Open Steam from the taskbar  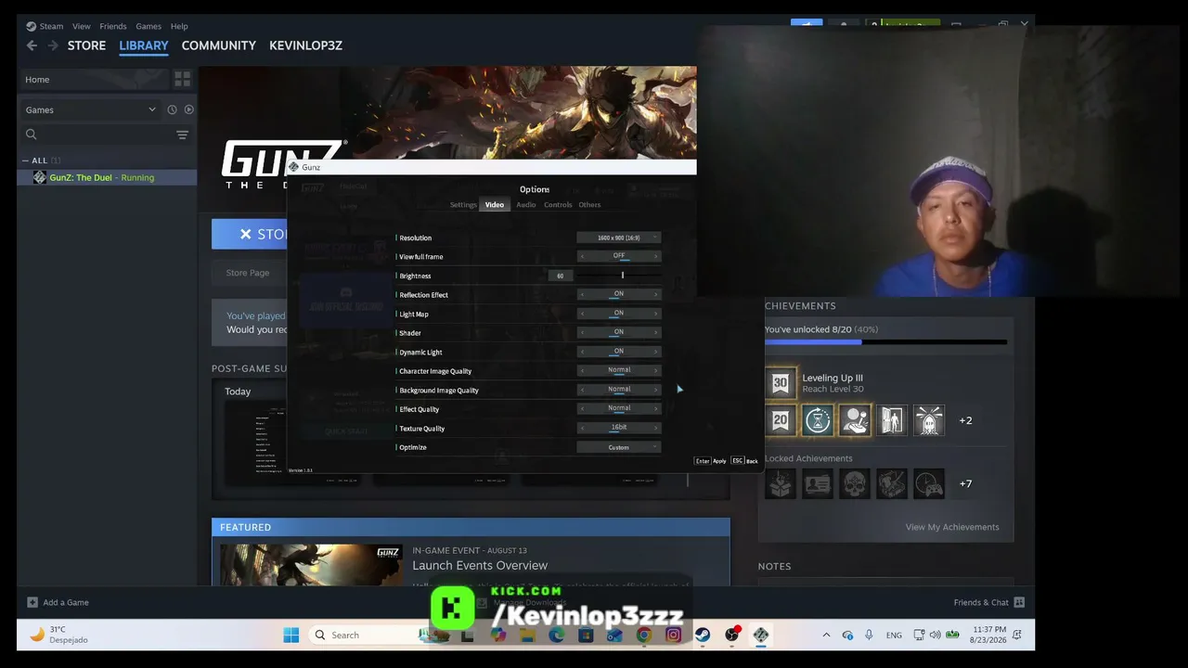703,635
